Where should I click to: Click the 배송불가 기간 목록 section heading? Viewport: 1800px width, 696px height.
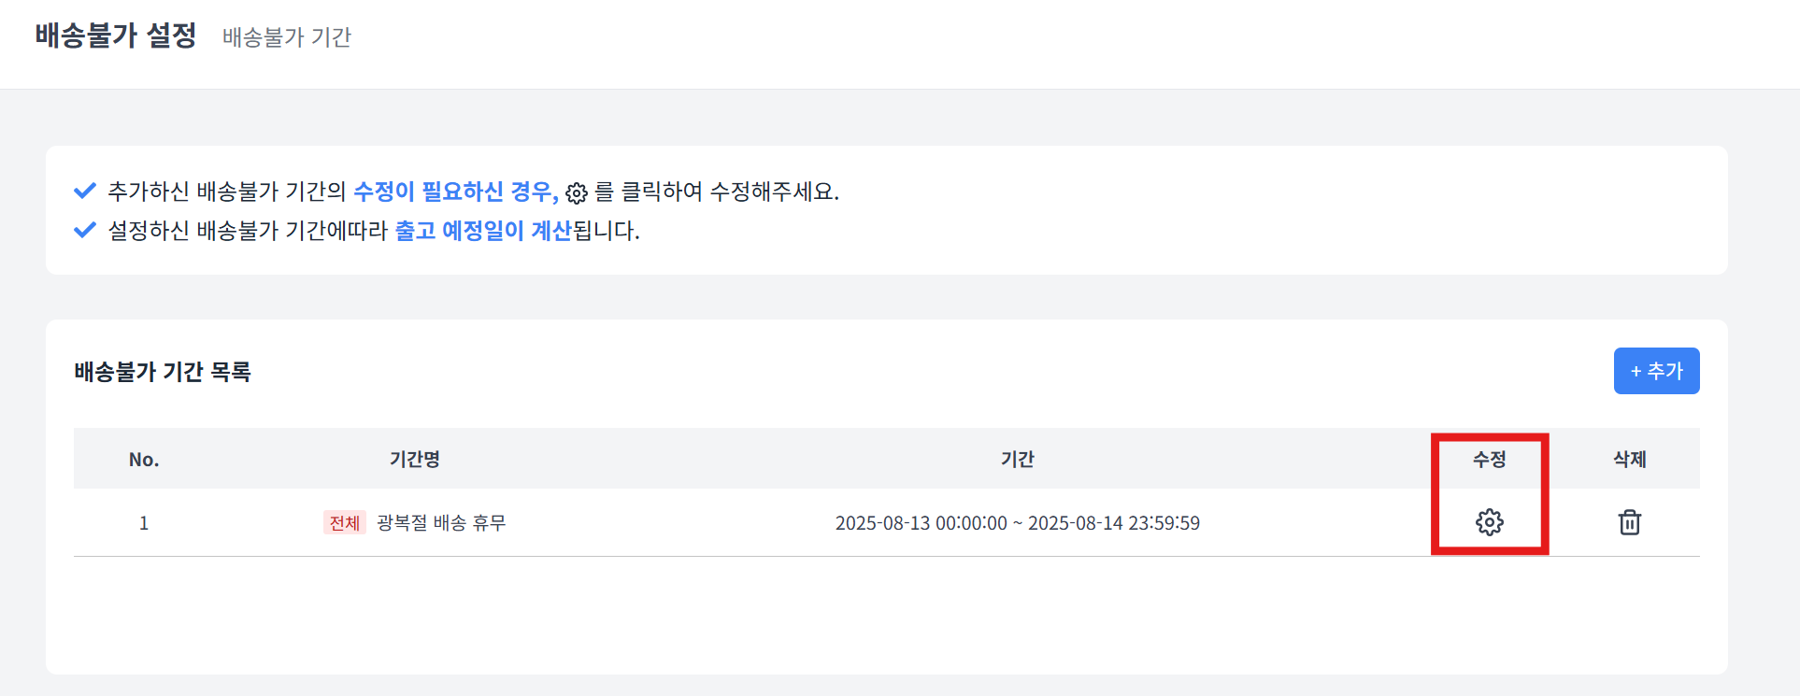point(163,372)
